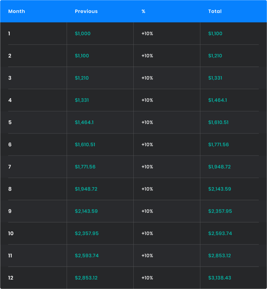This screenshot has width=267, height=289.
Task: Click the +10% cell in month 10
Action: pos(147,233)
